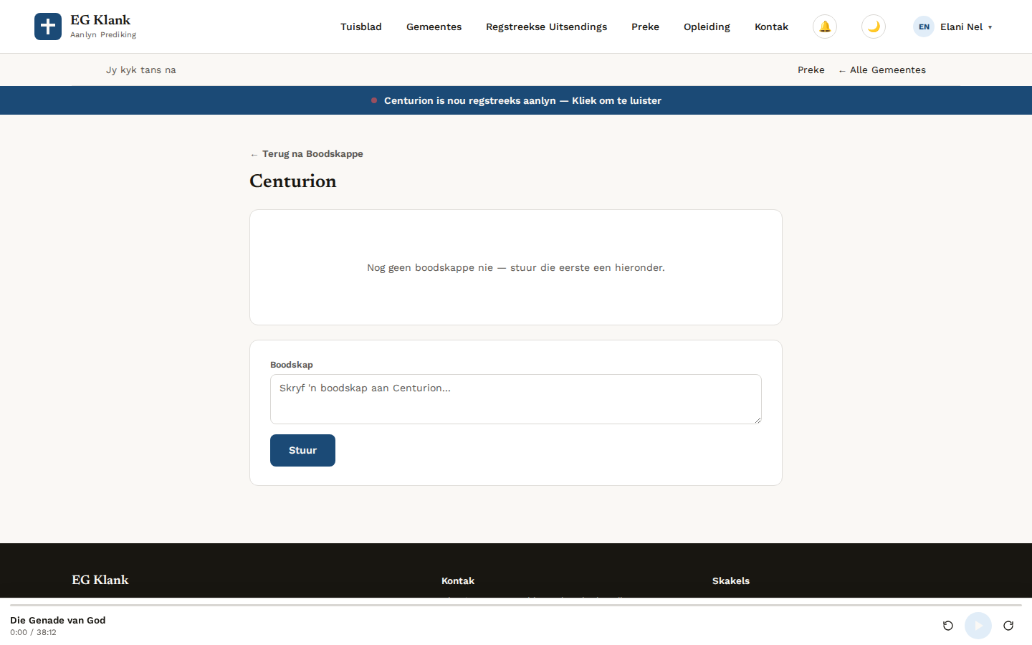Toggle dark mode moon icon
Viewport: 1032px width, 645px height.
pyautogui.click(x=874, y=27)
